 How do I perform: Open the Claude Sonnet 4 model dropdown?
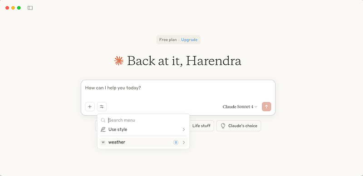coord(240,107)
